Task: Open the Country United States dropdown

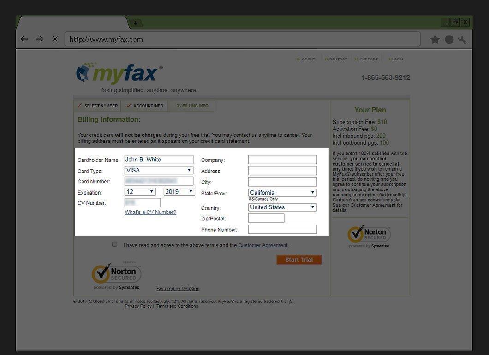Action: click(282, 207)
